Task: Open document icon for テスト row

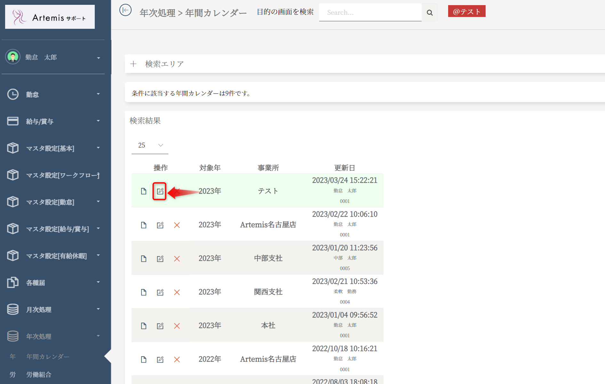Action: click(143, 191)
